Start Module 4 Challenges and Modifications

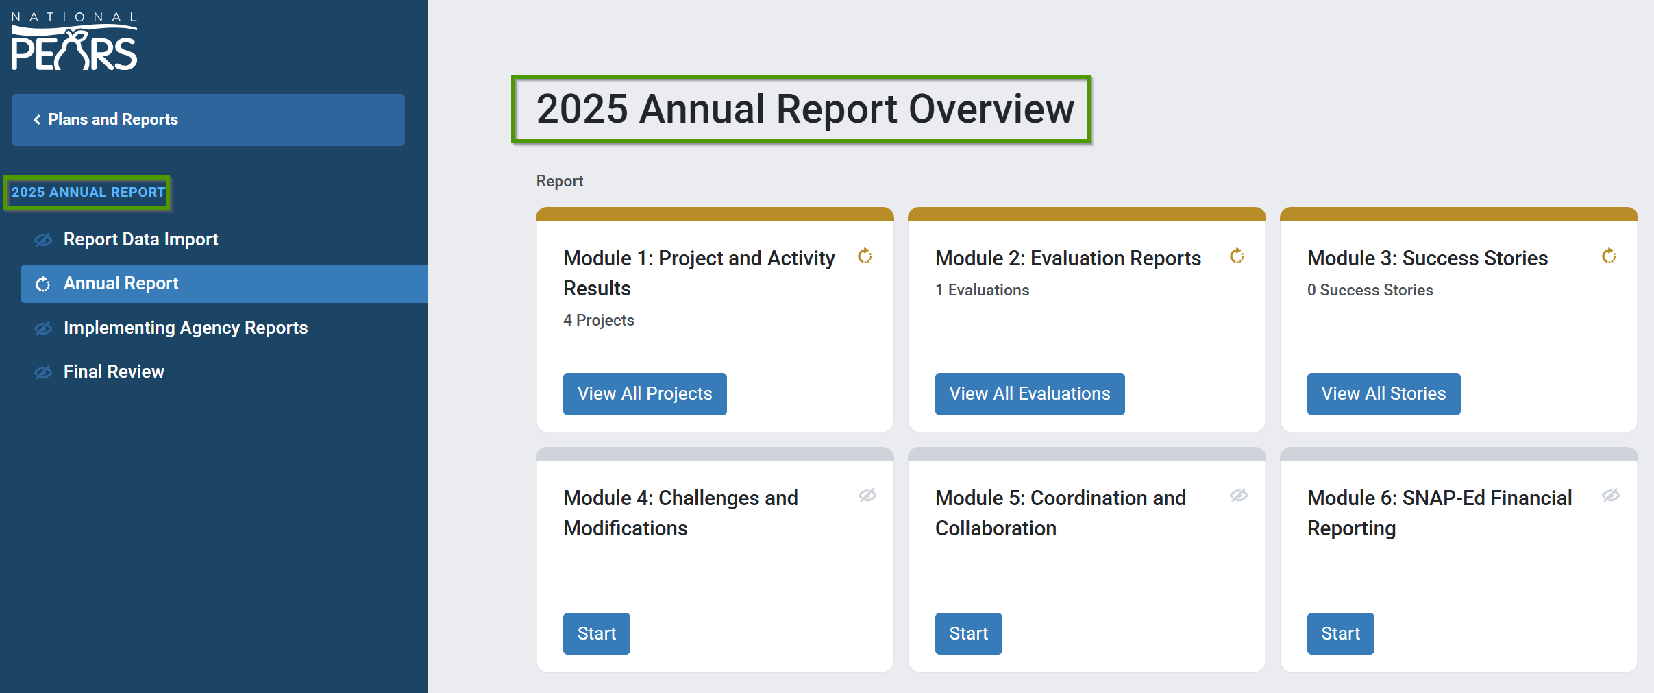(x=596, y=633)
